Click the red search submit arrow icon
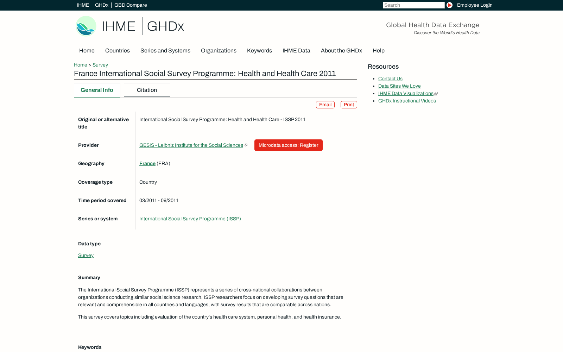563x352 pixels. tap(449, 5)
